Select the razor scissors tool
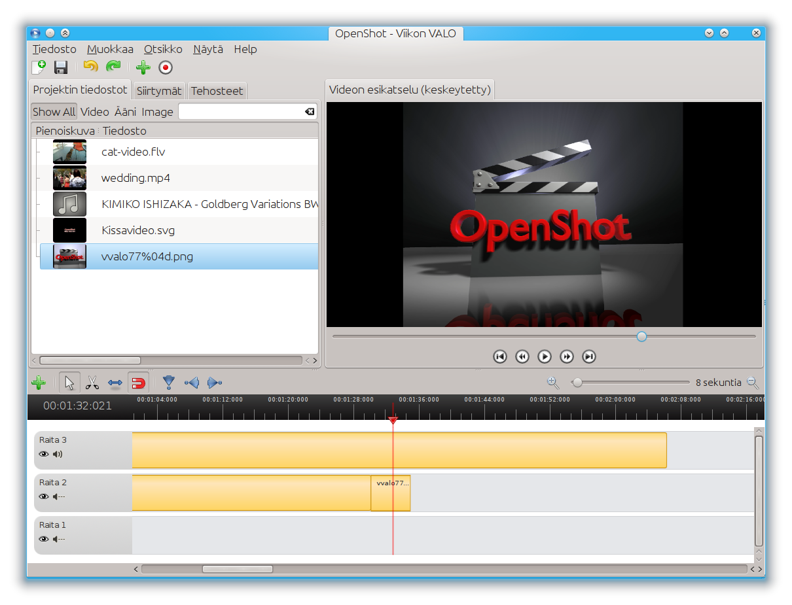The image size is (792, 605). click(92, 383)
